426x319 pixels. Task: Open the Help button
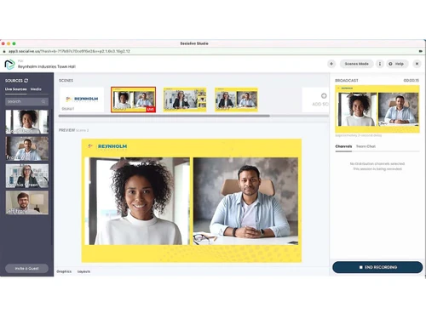396,64
